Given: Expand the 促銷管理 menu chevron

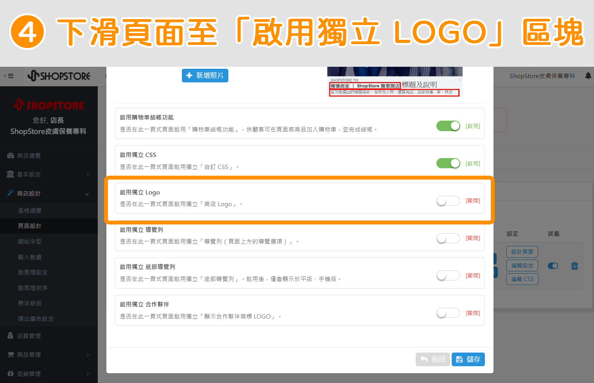Looking at the screenshot, I should pos(88,374).
